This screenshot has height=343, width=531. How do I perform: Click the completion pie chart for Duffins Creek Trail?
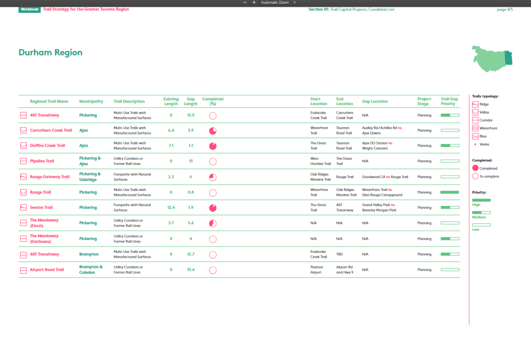click(213, 146)
